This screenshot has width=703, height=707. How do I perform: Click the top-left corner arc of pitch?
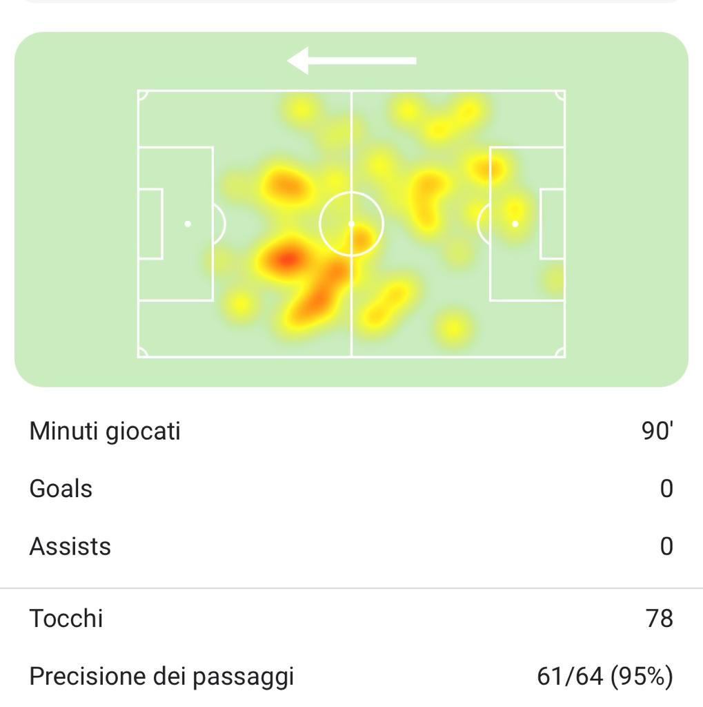(141, 95)
